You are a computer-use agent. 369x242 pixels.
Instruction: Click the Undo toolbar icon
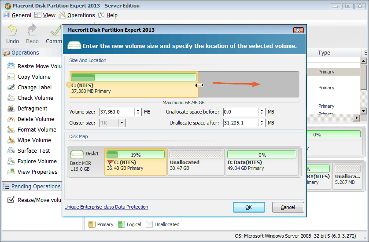coord(12,29)
